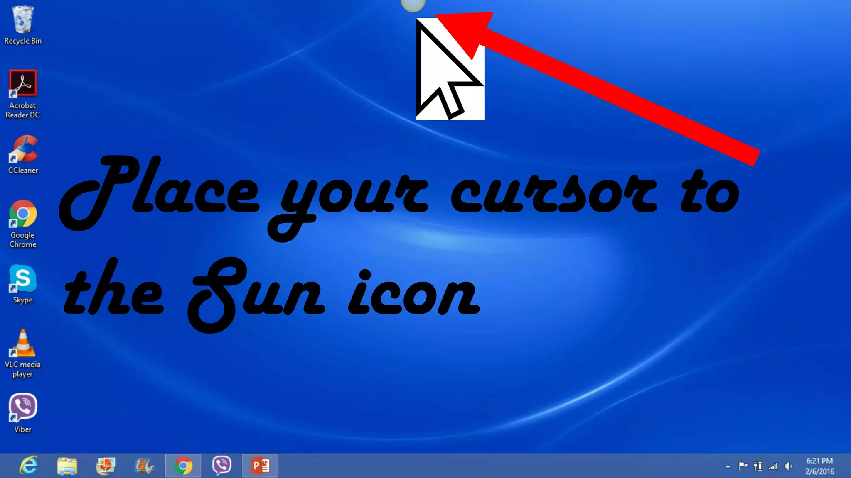Select the CCleaner desktop shortcut
The image size is (851, 478).
point(23,154)
